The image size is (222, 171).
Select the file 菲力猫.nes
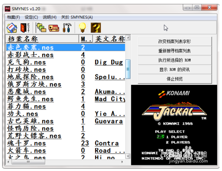pos(27,106)
